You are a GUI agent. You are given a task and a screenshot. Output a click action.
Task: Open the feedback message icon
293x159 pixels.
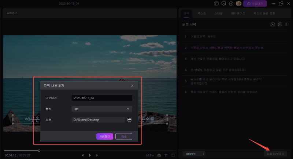[224, 4]
